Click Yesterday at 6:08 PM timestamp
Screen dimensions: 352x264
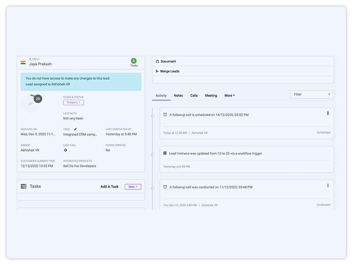pos(176,166)
